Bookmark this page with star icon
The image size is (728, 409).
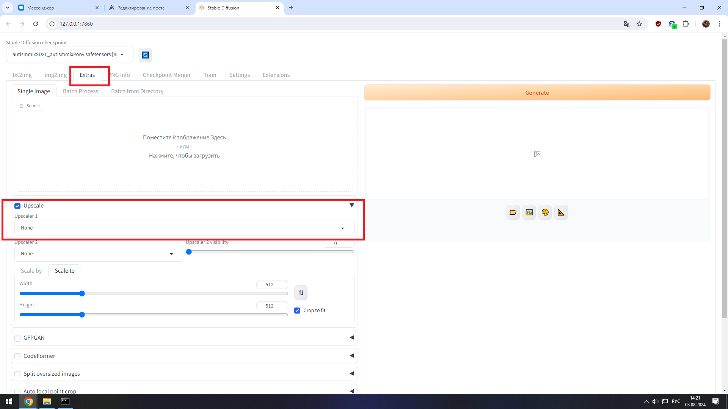click(x=639, y=24)
